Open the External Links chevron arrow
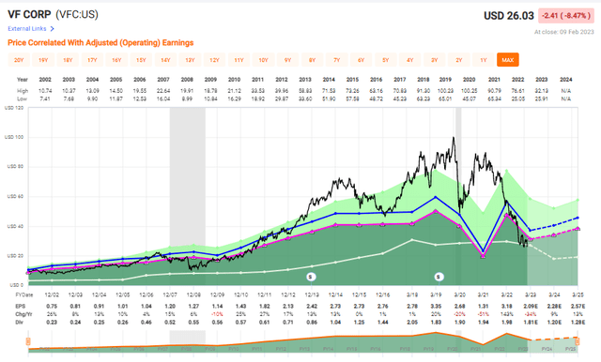601x362 pixels. (x=53, y=29)
